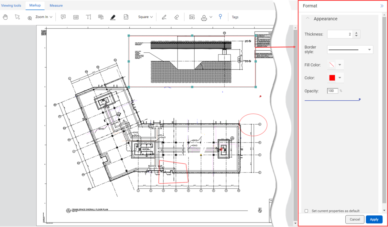Select the Pan hand tool
This screenshot has height=227, width=388.
coord(5,17)
